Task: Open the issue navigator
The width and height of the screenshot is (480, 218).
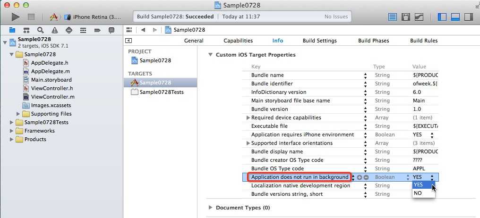Action: (x=55, y=30)
